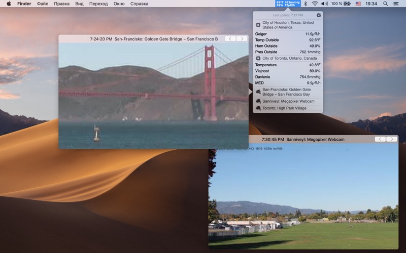Click camera icon for Golden Gate Bridge webcam
This screenshot has width=406, height=253.
tap(258, 92)
